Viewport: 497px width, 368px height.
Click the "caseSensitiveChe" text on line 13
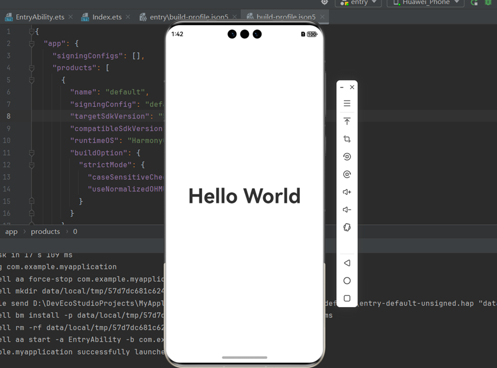[x=125, y=177]
